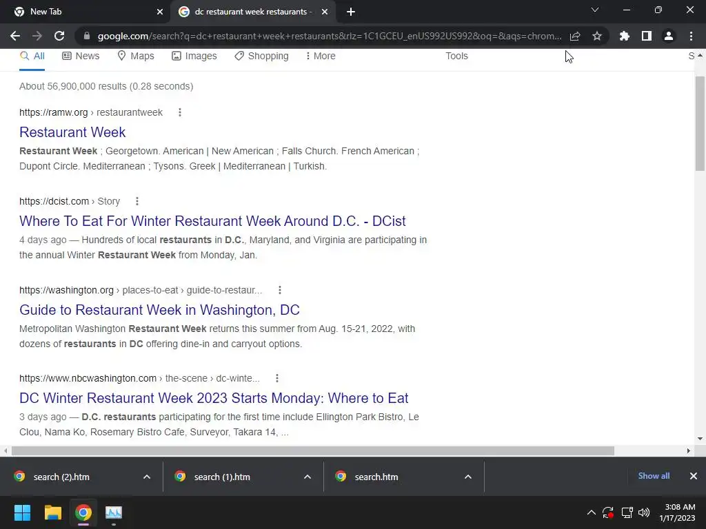Open options for washington.org result

(280, 290)
